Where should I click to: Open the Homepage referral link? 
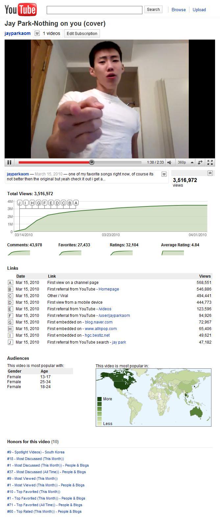[x=109, y=289]
